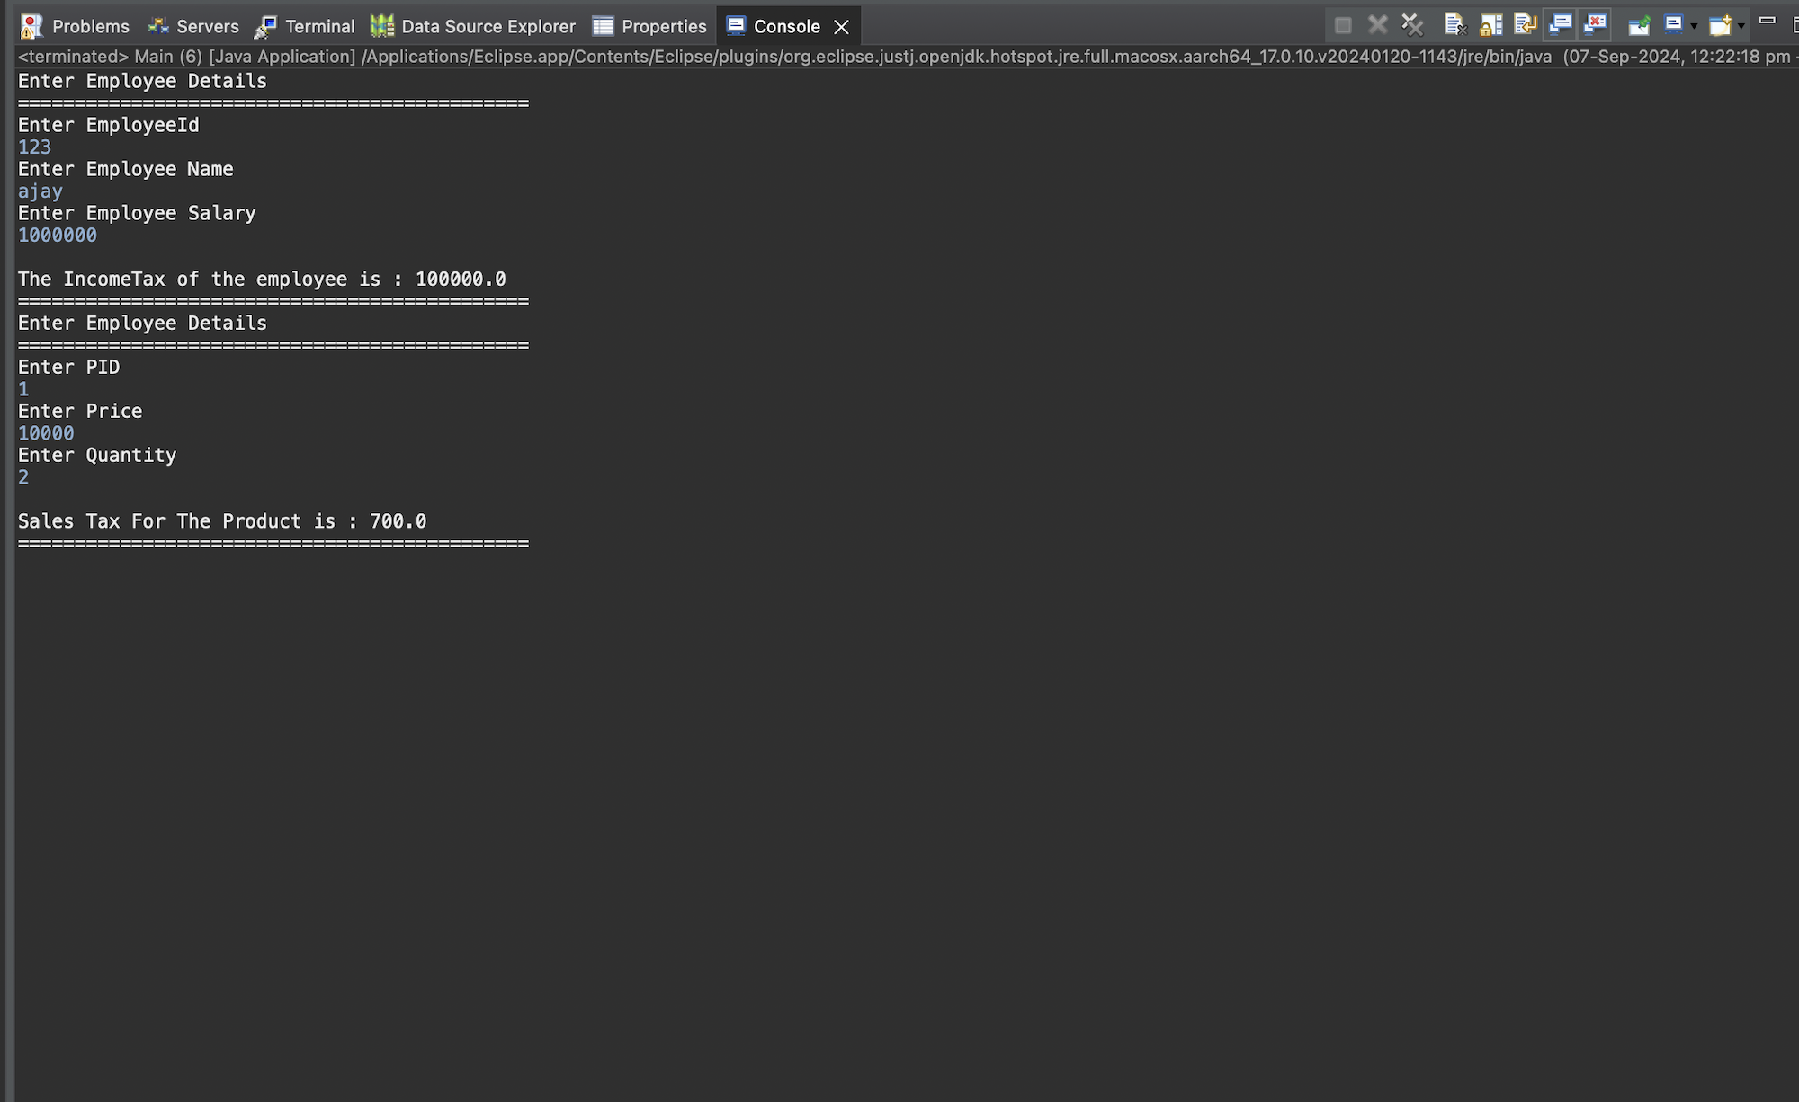Remove the current terminated launch

[x=1377, y=25]
